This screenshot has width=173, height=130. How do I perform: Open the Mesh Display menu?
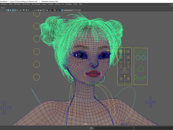(x=36, y=4)
